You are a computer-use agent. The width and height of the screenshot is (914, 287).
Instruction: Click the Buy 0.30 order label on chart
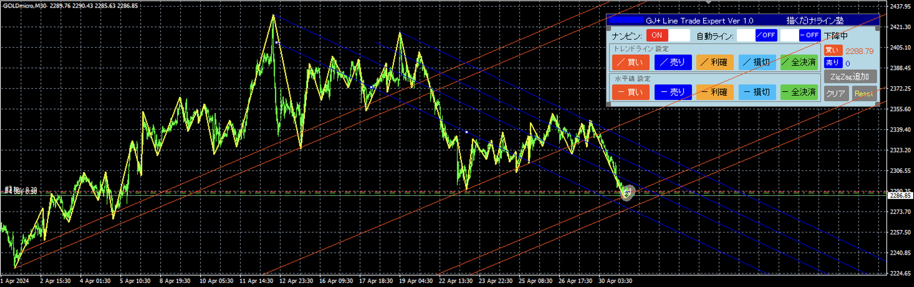(x=21, y=191)
